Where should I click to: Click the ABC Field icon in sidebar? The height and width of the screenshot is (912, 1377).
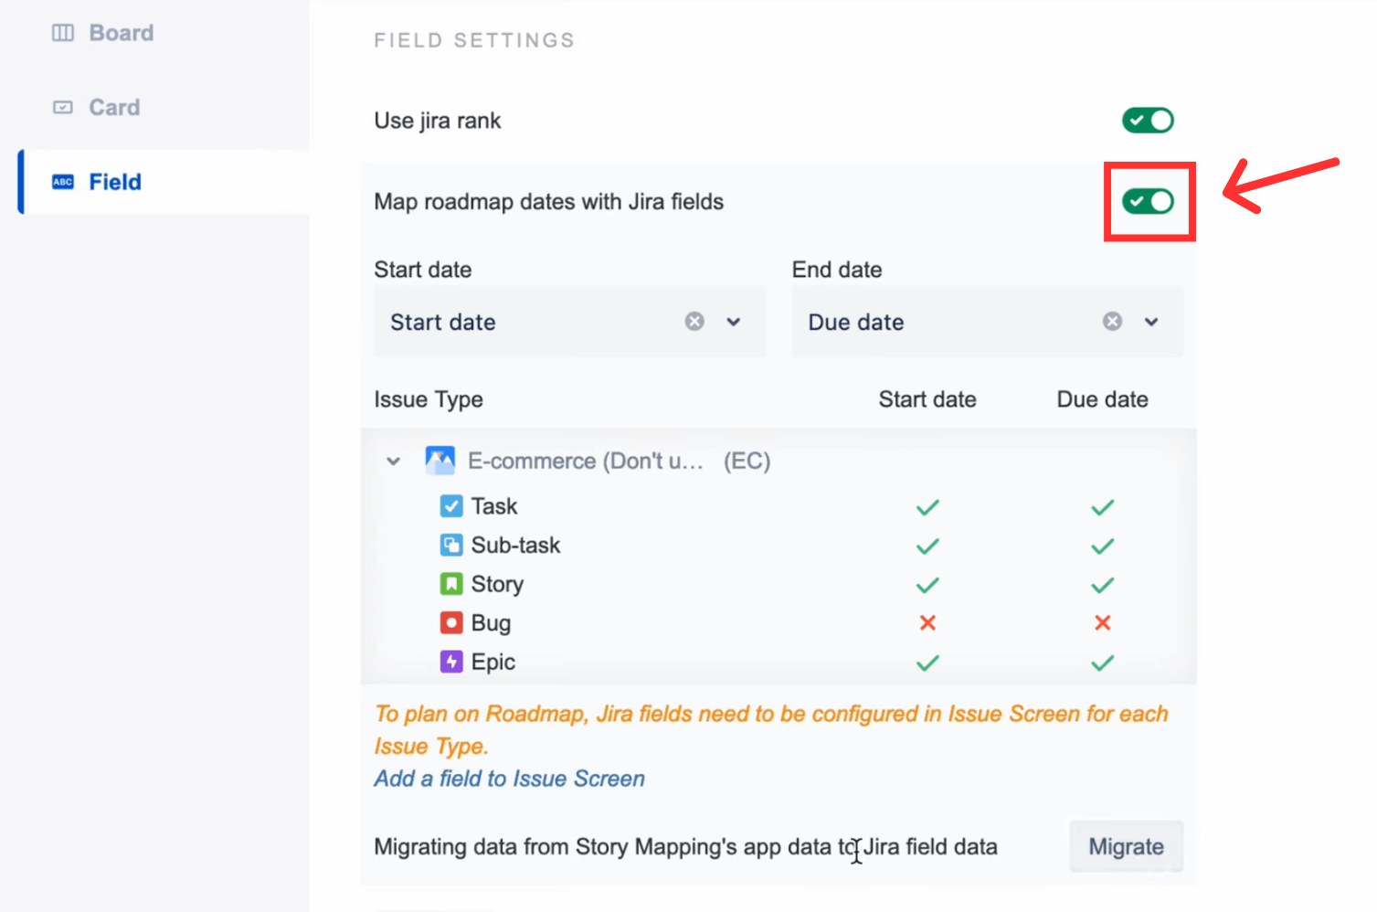click(x=63, y=182)
